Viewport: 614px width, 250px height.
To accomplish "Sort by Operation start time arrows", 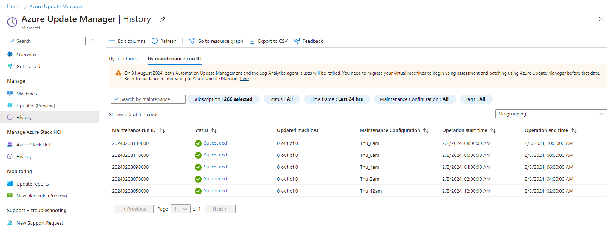I will click(x=493, y=130).
